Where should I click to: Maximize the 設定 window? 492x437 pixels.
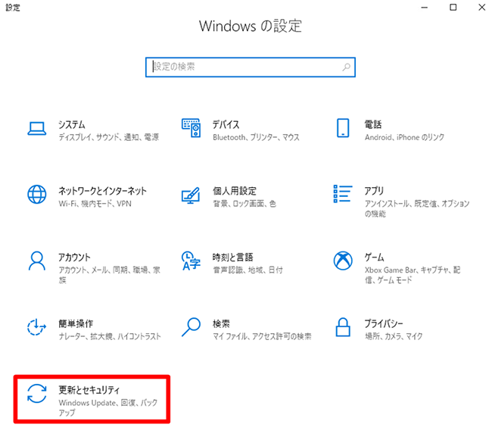pyautogui.click(x=453, y=8)
